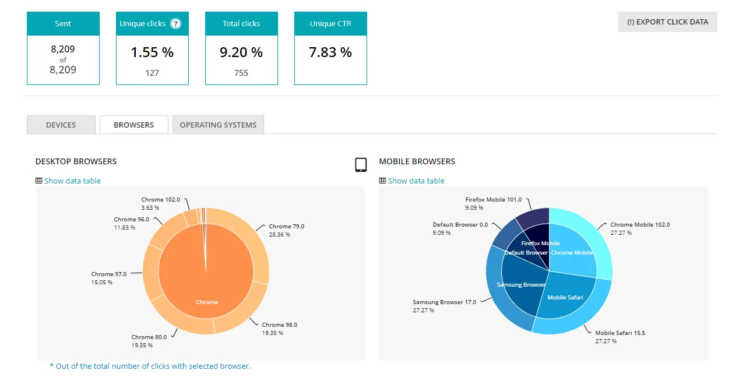Image resolution: width=739 pixels, height=381 pixels.
Task: Click the table icon under Mobile Browsers
Action: [x=382, y=181]
